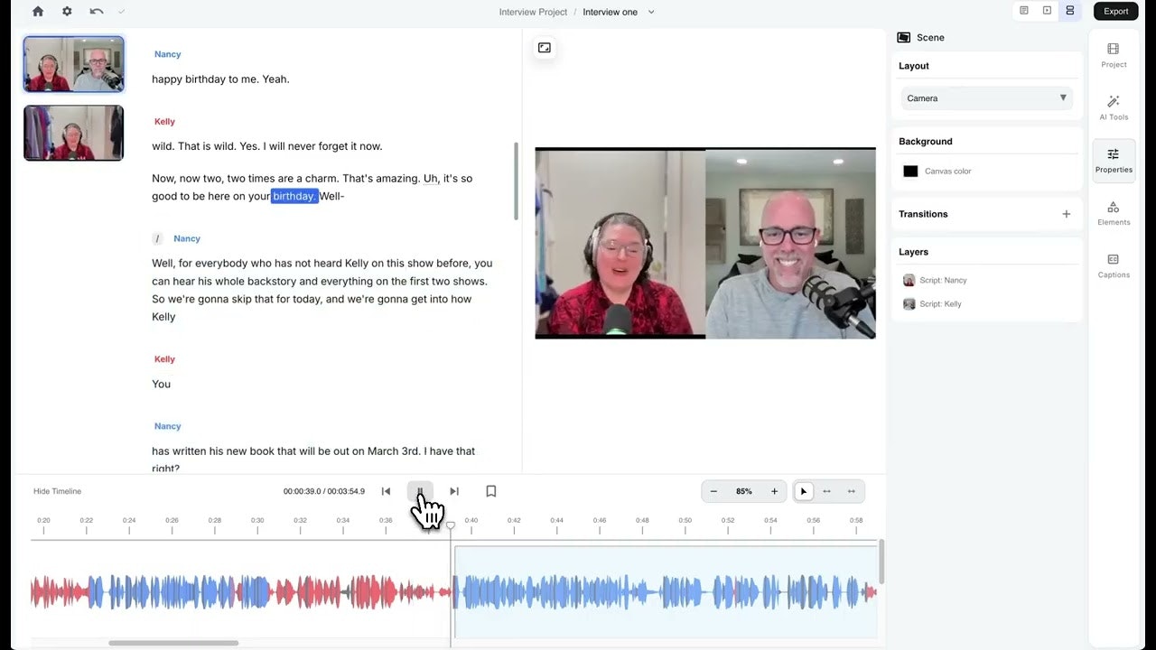
Task: Skip to next with forward button
Action: tap(454, 491)
